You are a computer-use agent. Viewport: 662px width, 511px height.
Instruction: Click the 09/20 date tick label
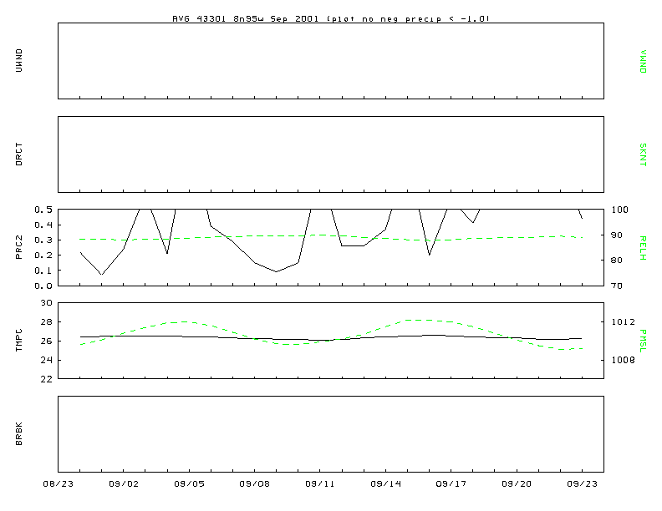(x=517, y=484)
